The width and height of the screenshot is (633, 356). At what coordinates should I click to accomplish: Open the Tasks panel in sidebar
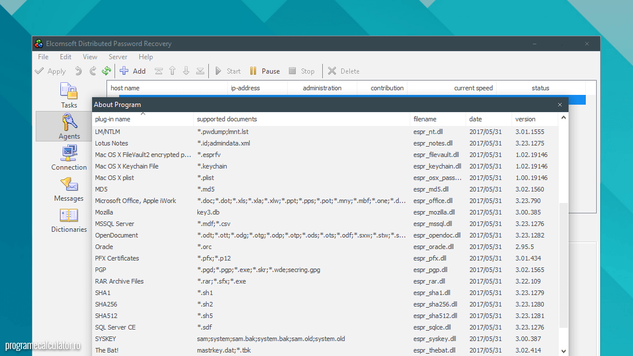pyautogui.click(x=69, y=95)
